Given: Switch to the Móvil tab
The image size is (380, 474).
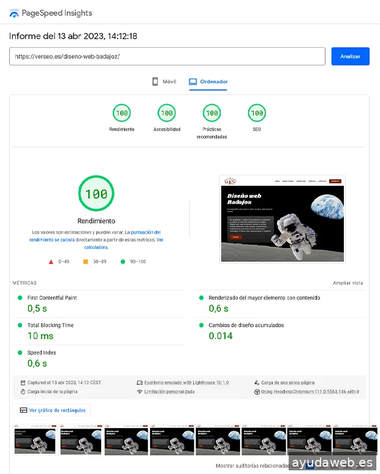Looking at the screenshot, I should tap(164, 82).
